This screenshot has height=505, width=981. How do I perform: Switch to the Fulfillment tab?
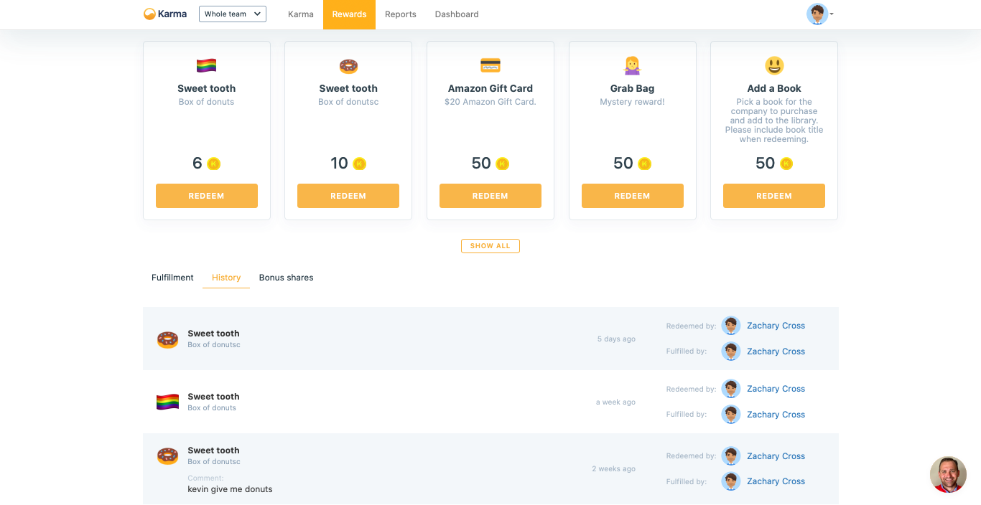(172, 278)
